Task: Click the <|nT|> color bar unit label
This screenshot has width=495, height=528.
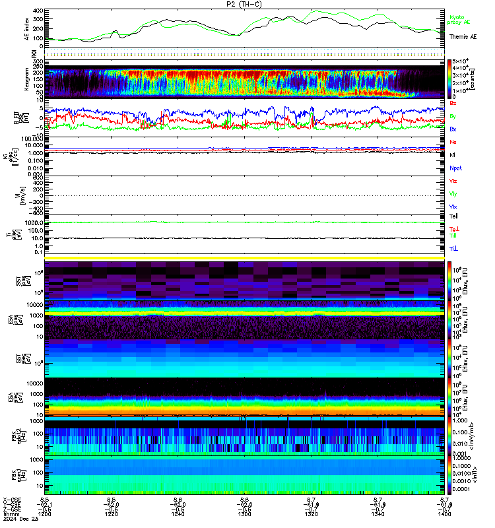Action: coord(475,475)
